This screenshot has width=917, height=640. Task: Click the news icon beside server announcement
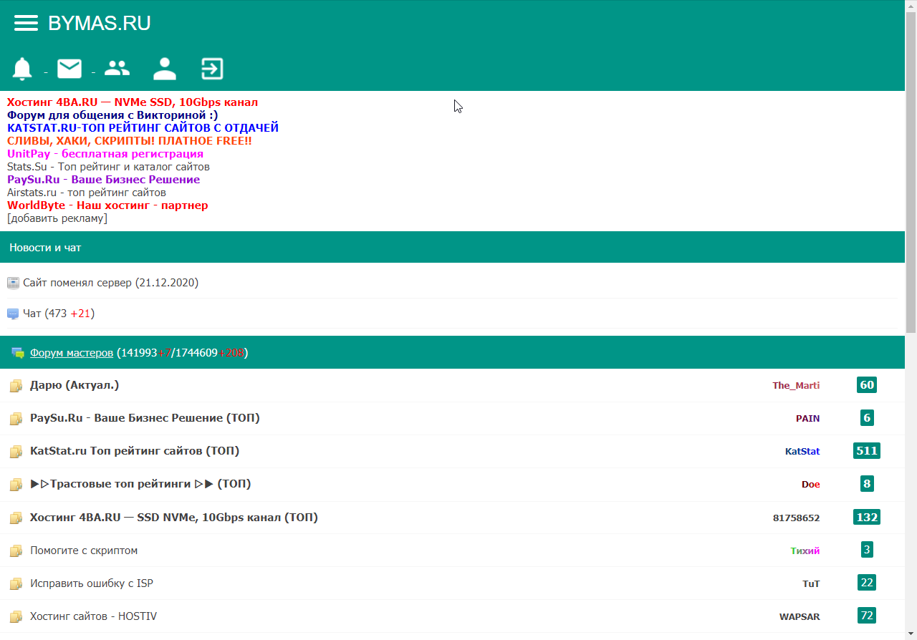click(x=13, y=283)
